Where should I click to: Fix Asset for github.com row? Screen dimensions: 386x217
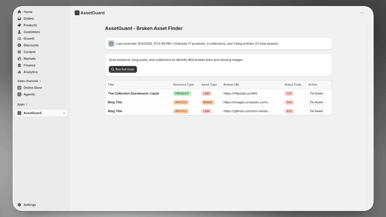(x=317, y=111)
